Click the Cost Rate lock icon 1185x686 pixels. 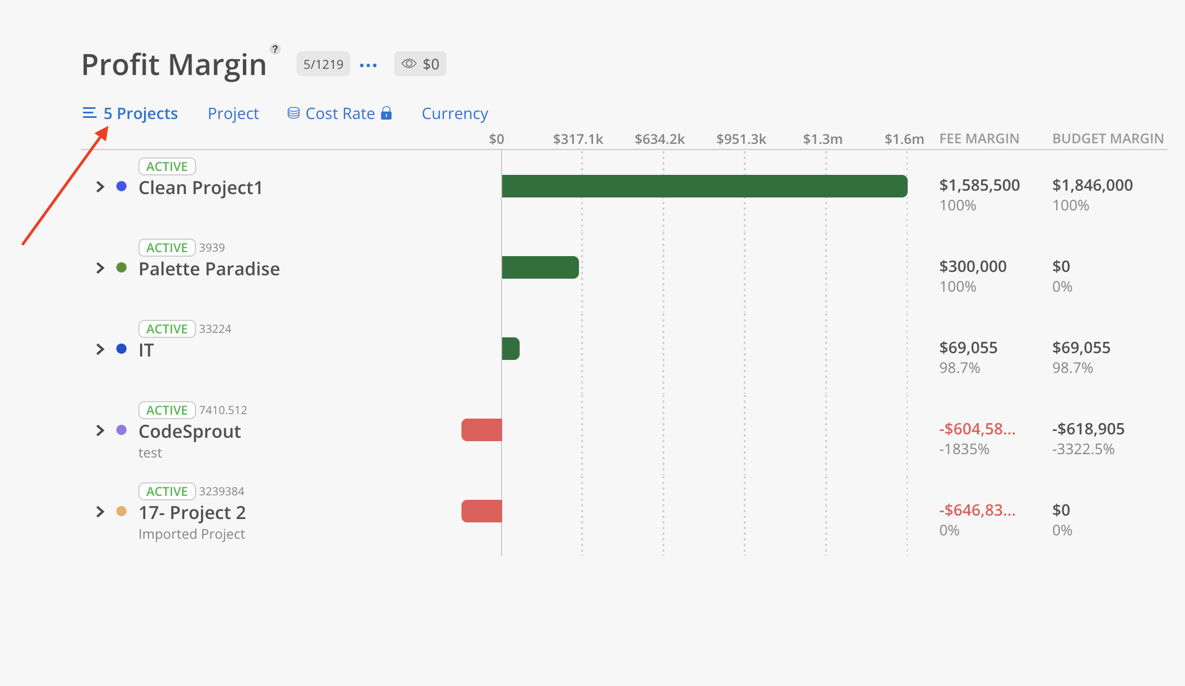(386, 113)
